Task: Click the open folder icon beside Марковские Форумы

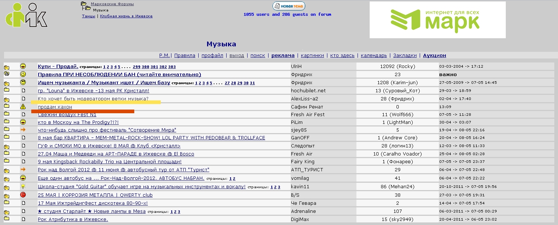Action: click(x=83, y=4)
